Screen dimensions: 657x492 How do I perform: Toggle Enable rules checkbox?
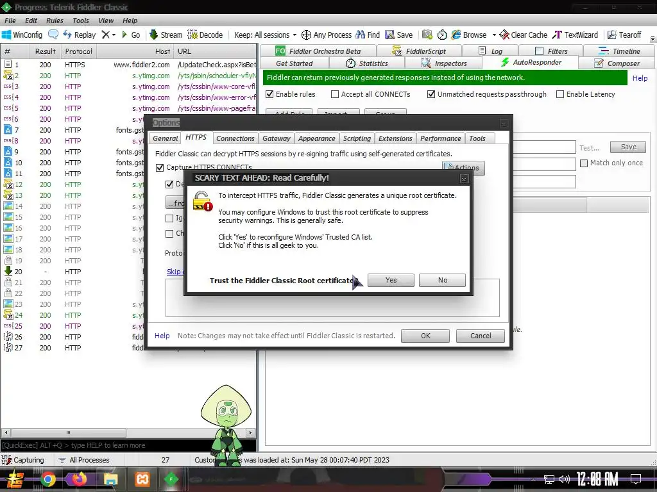coord(270,94)
